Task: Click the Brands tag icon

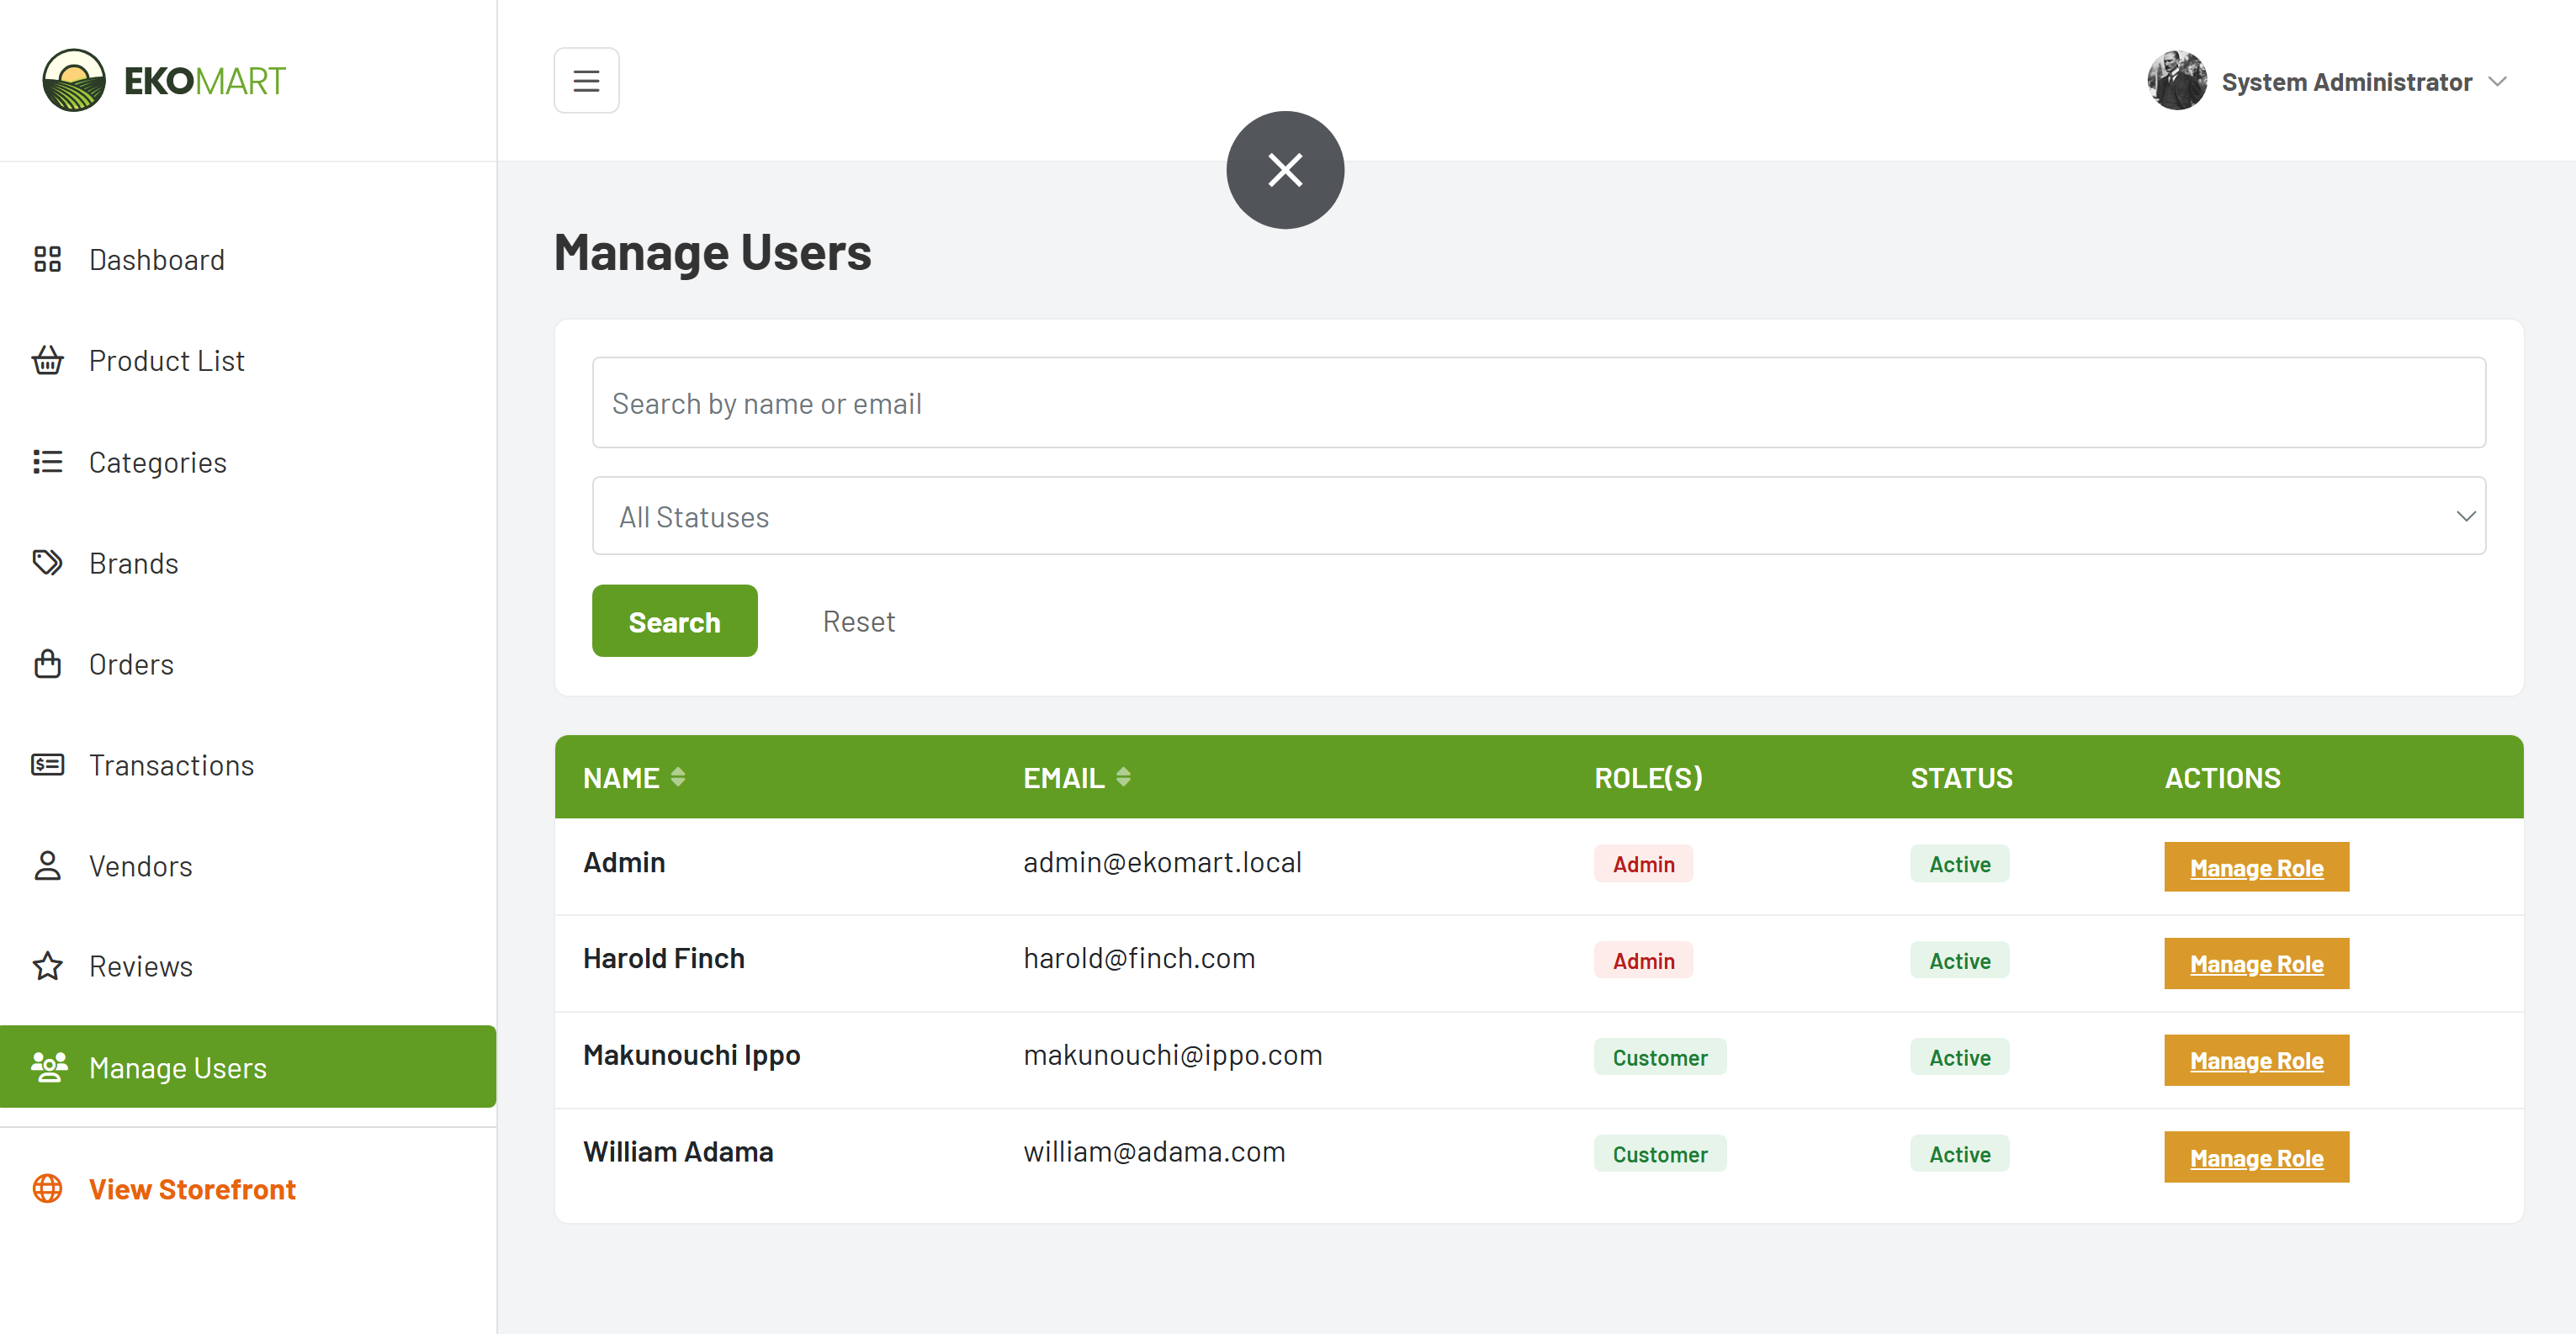Action: (47, 562)
